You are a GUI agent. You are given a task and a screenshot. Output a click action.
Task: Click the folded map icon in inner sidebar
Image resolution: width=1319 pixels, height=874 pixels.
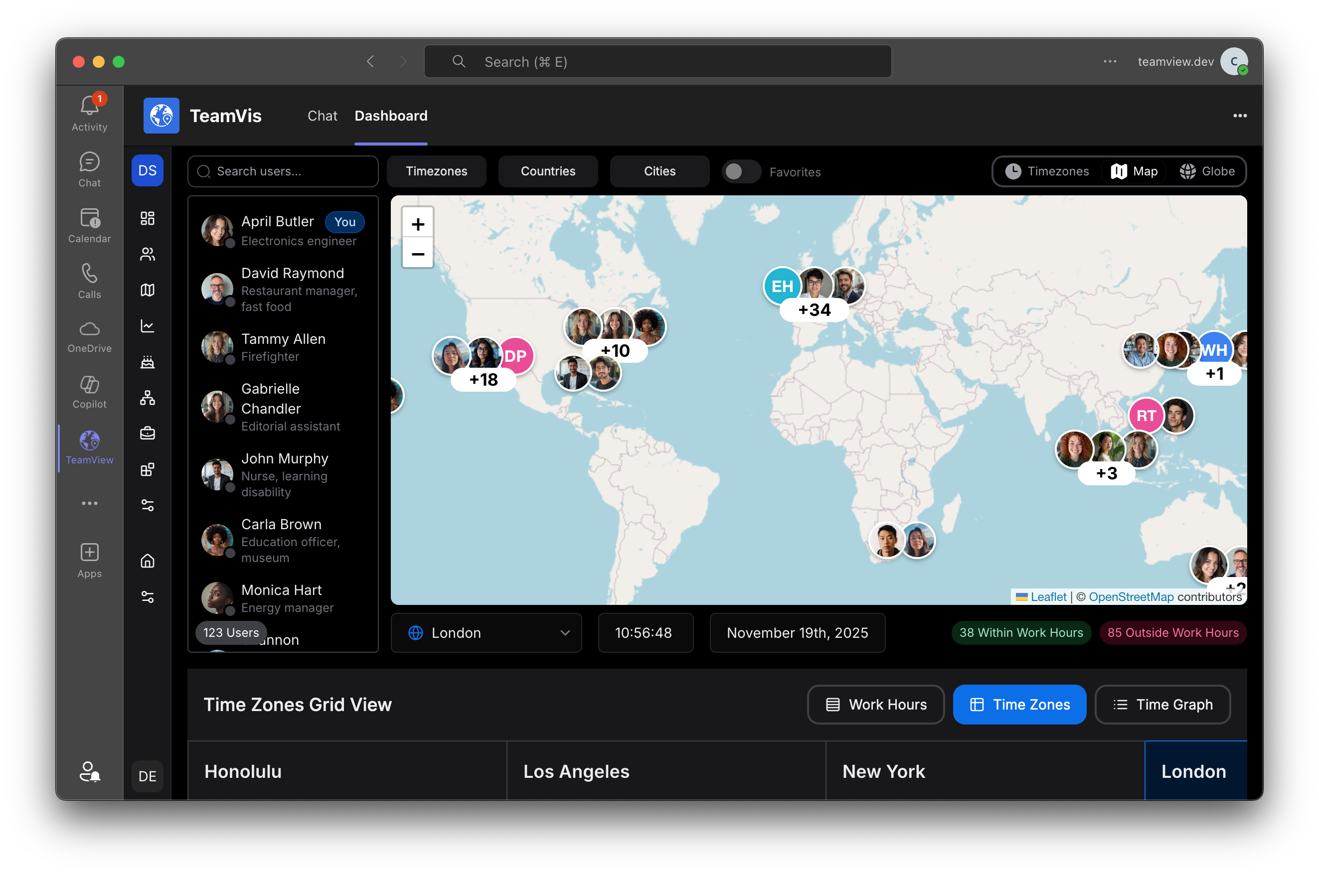[147, 290]
